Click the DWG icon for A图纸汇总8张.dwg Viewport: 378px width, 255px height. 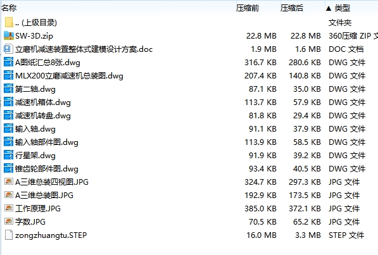click(8, 62)
